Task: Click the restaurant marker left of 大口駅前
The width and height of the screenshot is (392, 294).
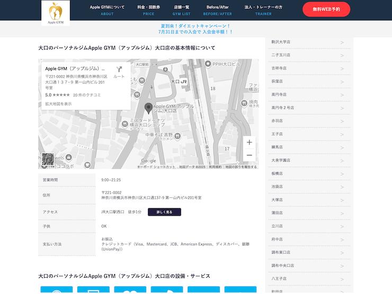Action: click(x=142, y=80)
